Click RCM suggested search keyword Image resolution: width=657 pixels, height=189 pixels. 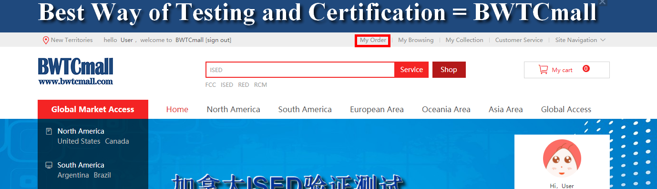260,85
